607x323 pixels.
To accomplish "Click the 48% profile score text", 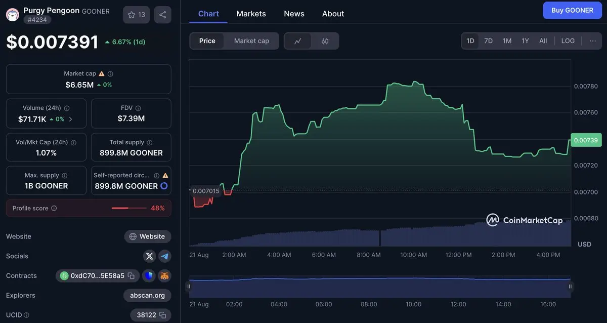I will [x=158, y=208].
